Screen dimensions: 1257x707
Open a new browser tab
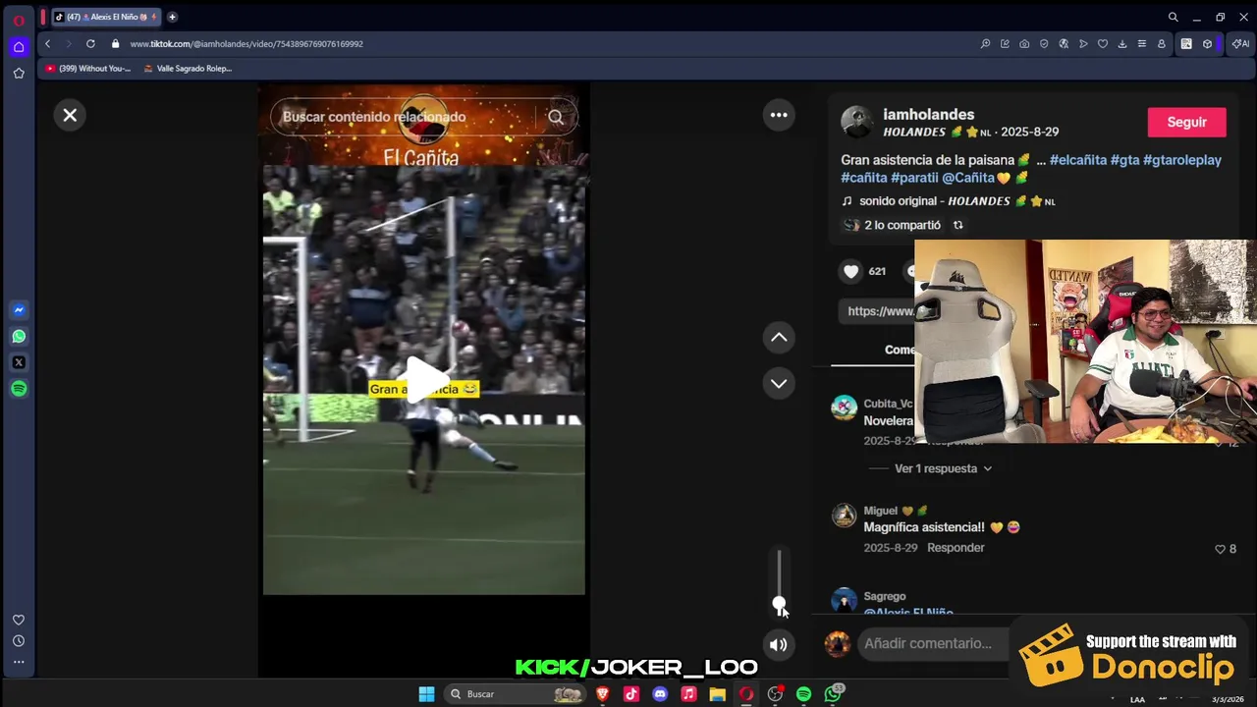172,17
